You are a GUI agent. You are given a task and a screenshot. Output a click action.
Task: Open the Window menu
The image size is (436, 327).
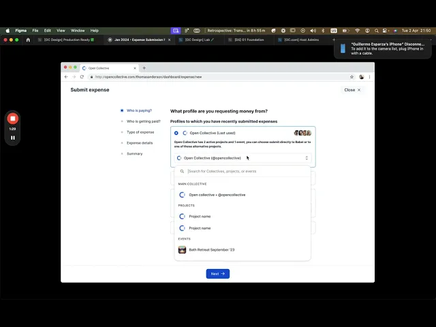tap(78, 31)
